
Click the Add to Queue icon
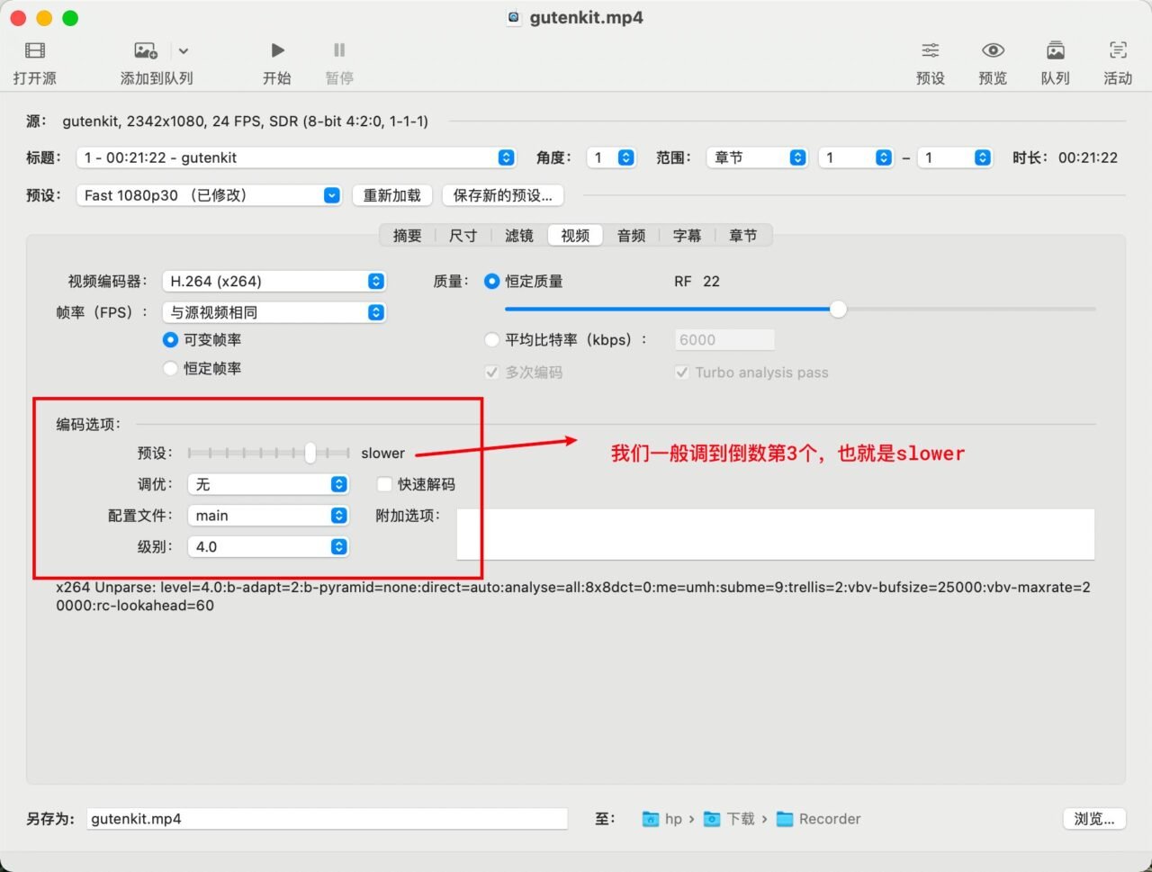(x=145, y=50)
